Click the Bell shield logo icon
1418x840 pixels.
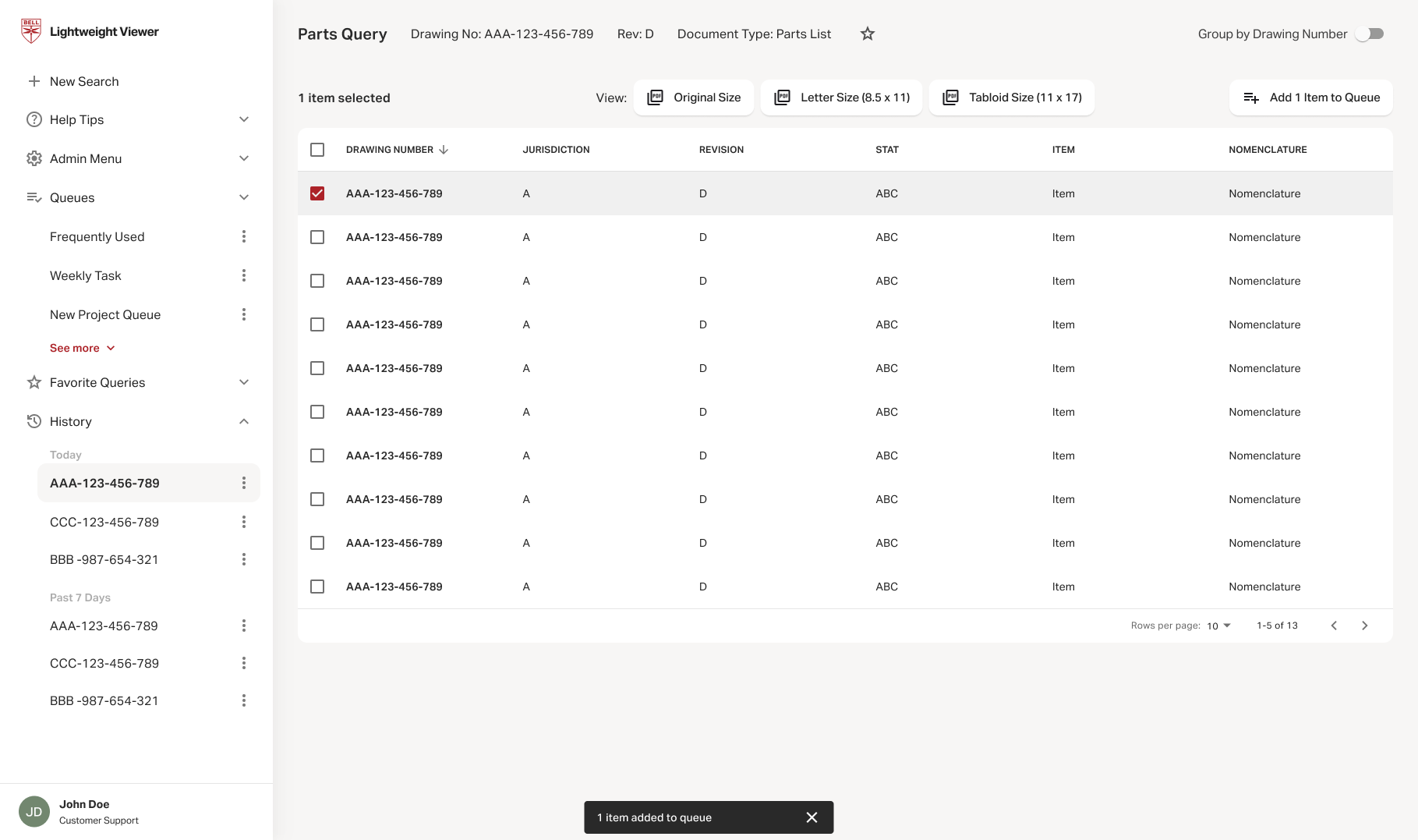click(31, 31)
